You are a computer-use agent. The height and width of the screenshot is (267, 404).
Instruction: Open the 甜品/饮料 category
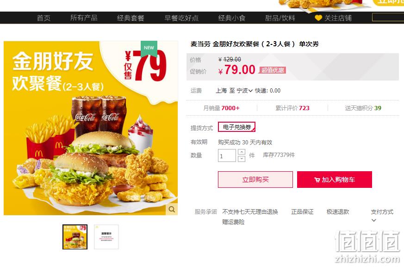point(280,18)
